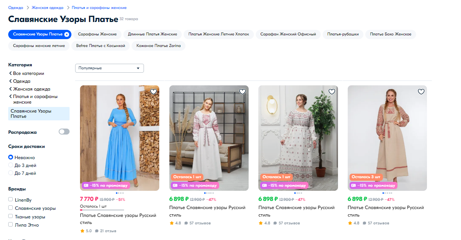Image resolution: width=461 pixels, height=240 pixels.
Task: Open the beige dress product photo
Action: click(x=387, y=138)
